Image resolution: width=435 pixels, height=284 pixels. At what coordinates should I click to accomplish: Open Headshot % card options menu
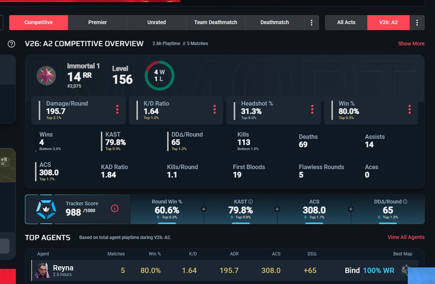tap(312, 109)
